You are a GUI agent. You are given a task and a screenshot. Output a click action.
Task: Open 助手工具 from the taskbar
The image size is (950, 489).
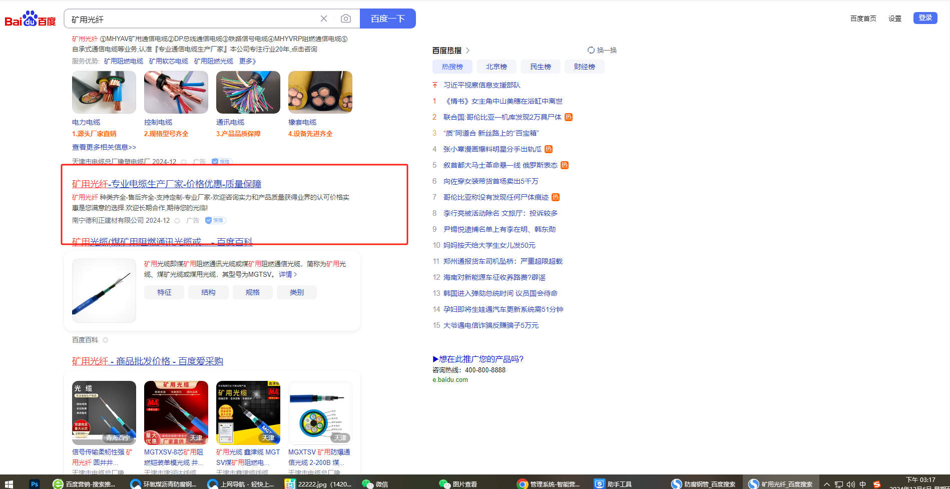[613, 484]
